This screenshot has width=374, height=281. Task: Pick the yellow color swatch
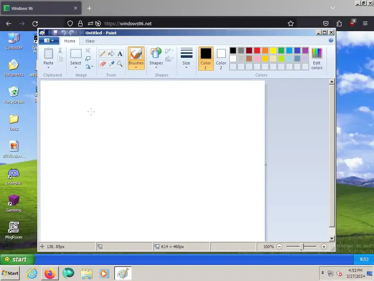click(273, 50)
